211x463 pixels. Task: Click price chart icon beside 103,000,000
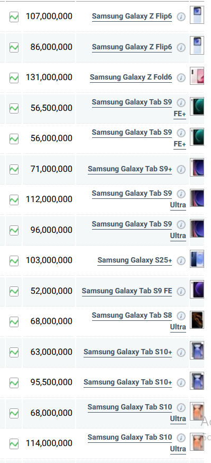coord(14,261)
